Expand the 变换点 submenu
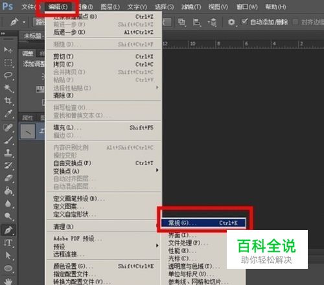 tap(157, 170)
